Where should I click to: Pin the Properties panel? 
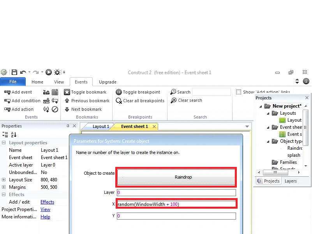click(x=68, y=126)
